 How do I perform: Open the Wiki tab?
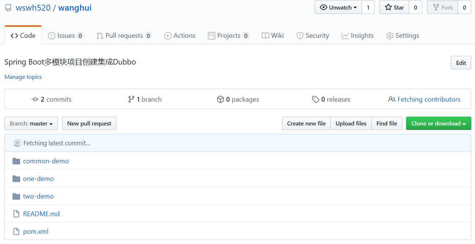point(273,36)
